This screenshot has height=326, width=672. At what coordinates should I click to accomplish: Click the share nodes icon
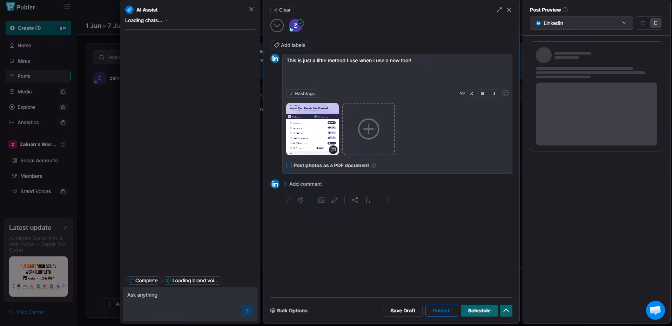click(355, 200)
